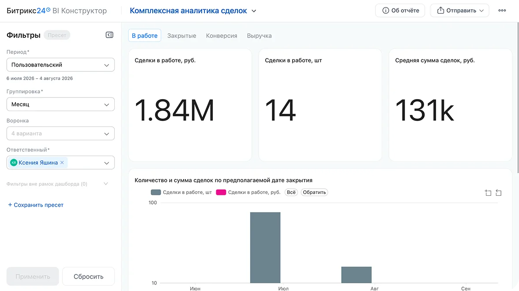Remove Ксения Яшина from responsible filter

(x=62, y=163)
